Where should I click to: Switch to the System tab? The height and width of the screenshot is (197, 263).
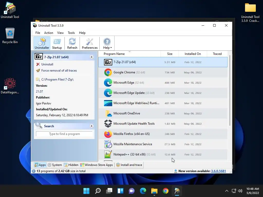click(x=55, y=165)
